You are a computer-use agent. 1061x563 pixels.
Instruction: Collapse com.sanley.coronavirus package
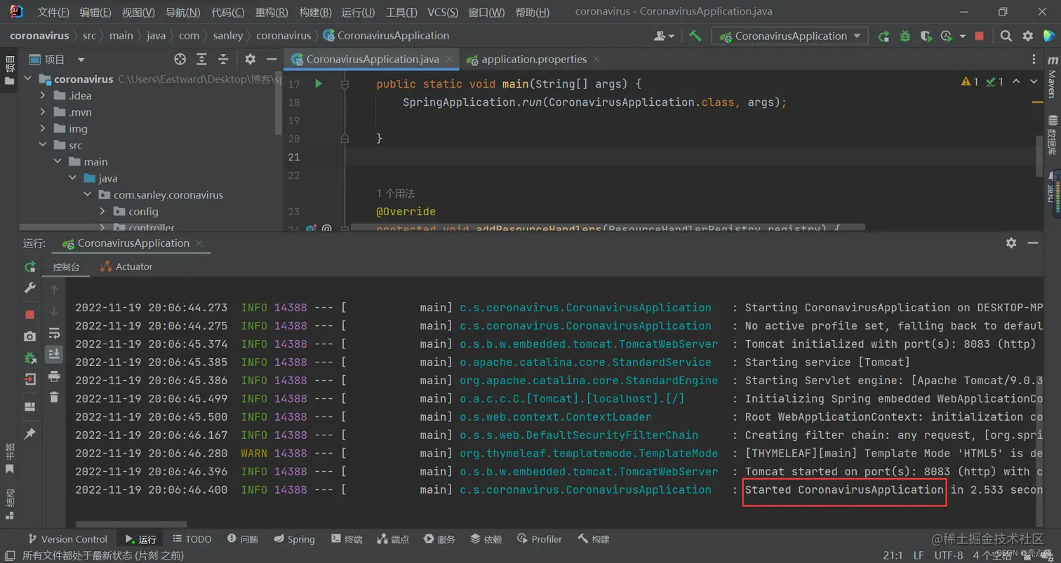click(87, 195)
